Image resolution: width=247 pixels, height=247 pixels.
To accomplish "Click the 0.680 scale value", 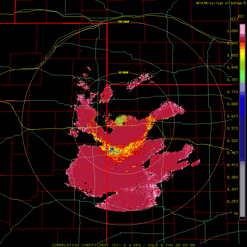I will pos(232,104).
